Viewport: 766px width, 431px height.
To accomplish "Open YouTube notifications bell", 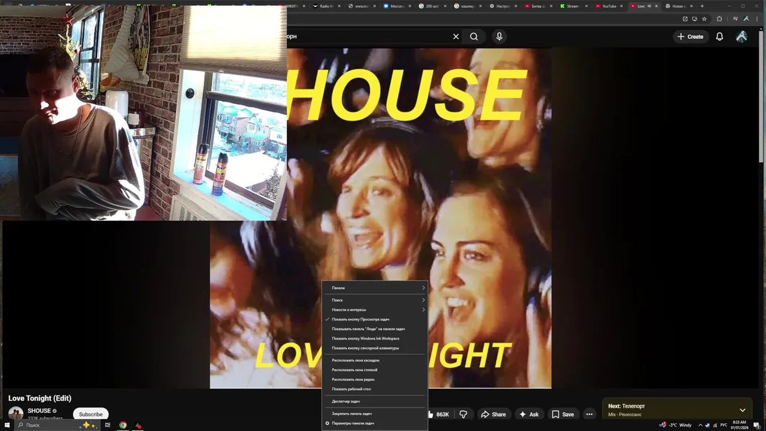I will pyautogui.click(x=719, y=37).
